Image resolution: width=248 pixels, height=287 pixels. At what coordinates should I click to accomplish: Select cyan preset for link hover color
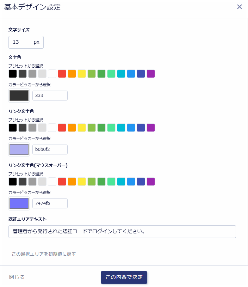(121, 182)
